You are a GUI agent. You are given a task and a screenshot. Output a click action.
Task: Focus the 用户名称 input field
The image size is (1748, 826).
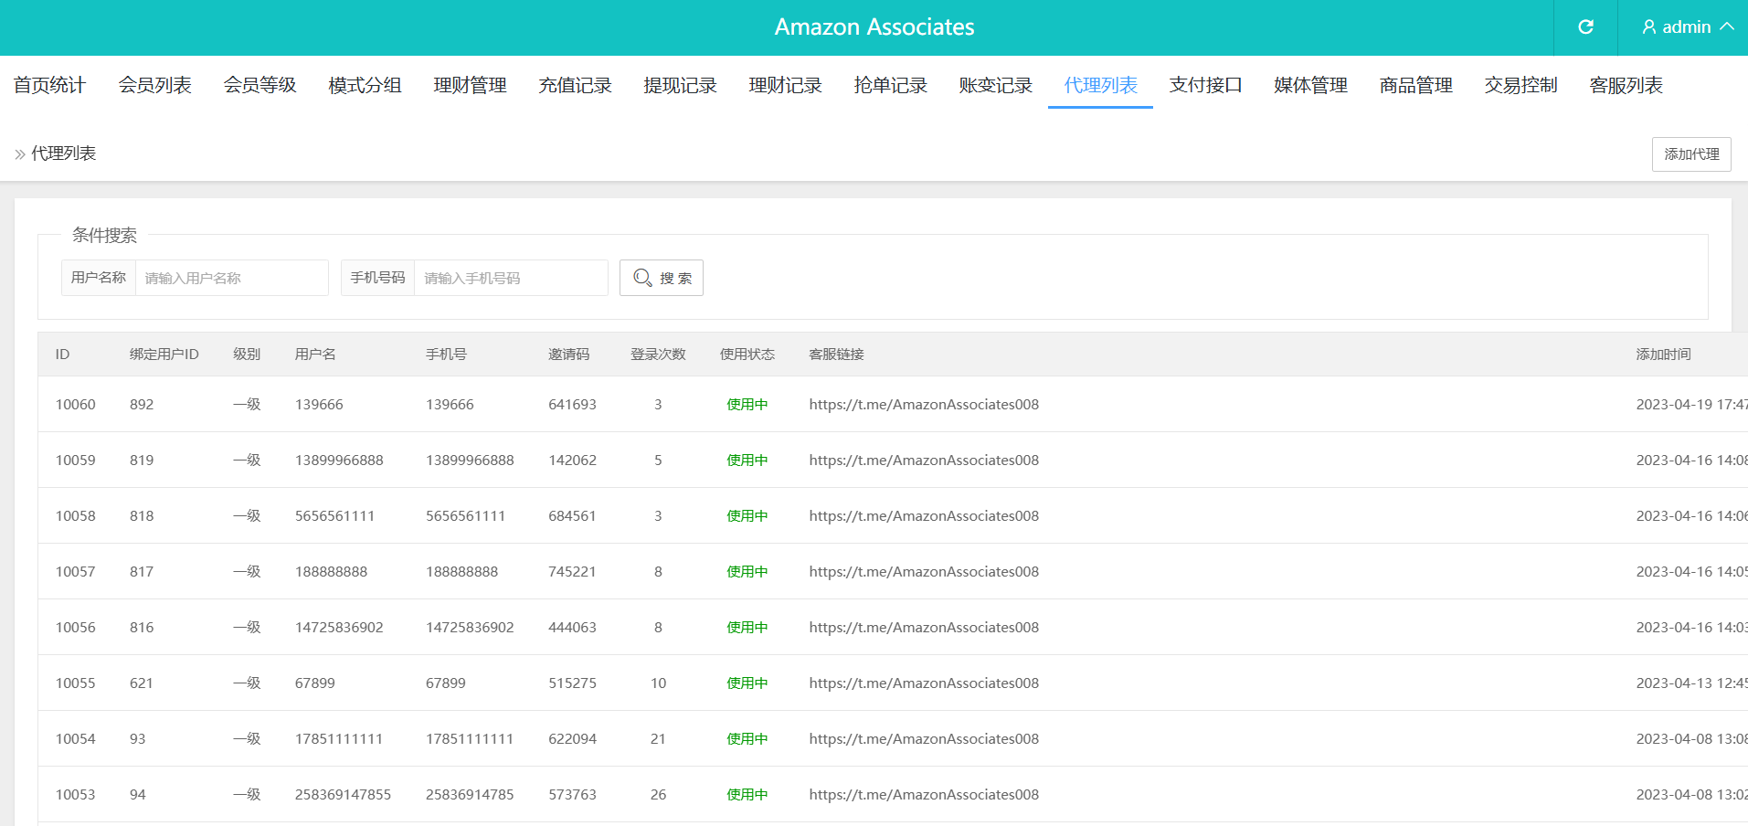pos(232,278)
